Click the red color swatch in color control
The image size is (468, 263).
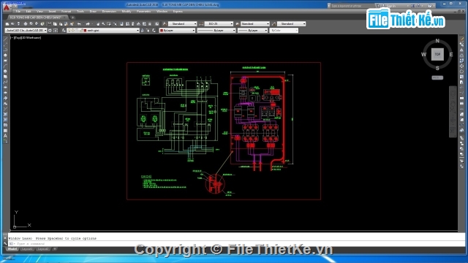162,31
